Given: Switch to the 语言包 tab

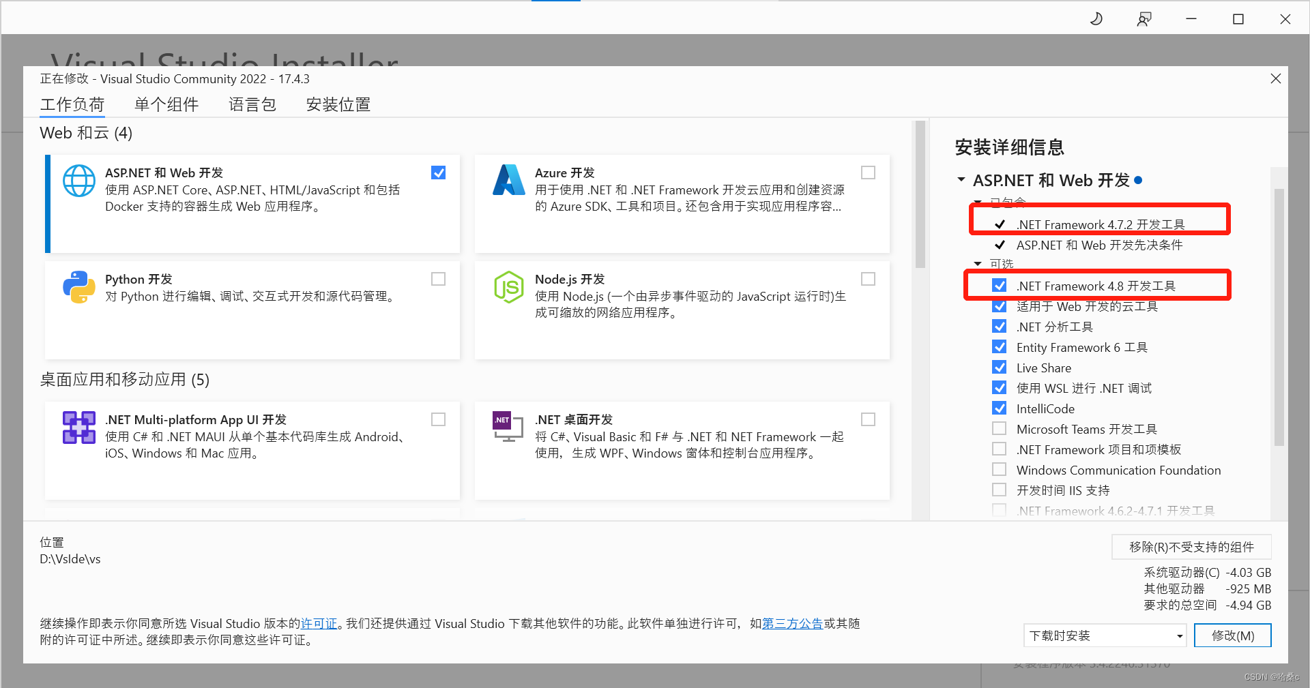Looking at the screenshot, I should click(252, 104).
